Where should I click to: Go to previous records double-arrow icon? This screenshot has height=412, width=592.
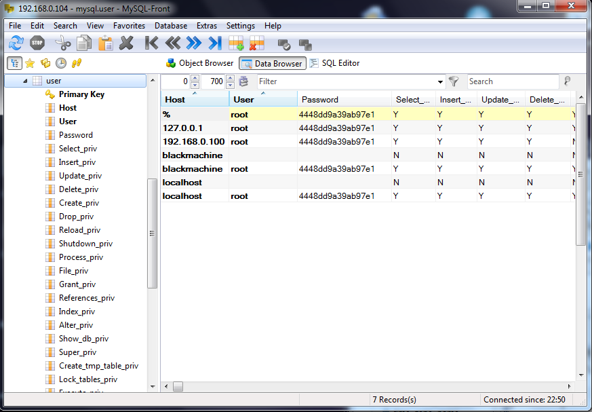pos(172,43)
